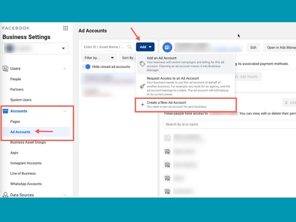Click the Data Sources label
Viewport: 296px width, 222px height.
[22, 195]
